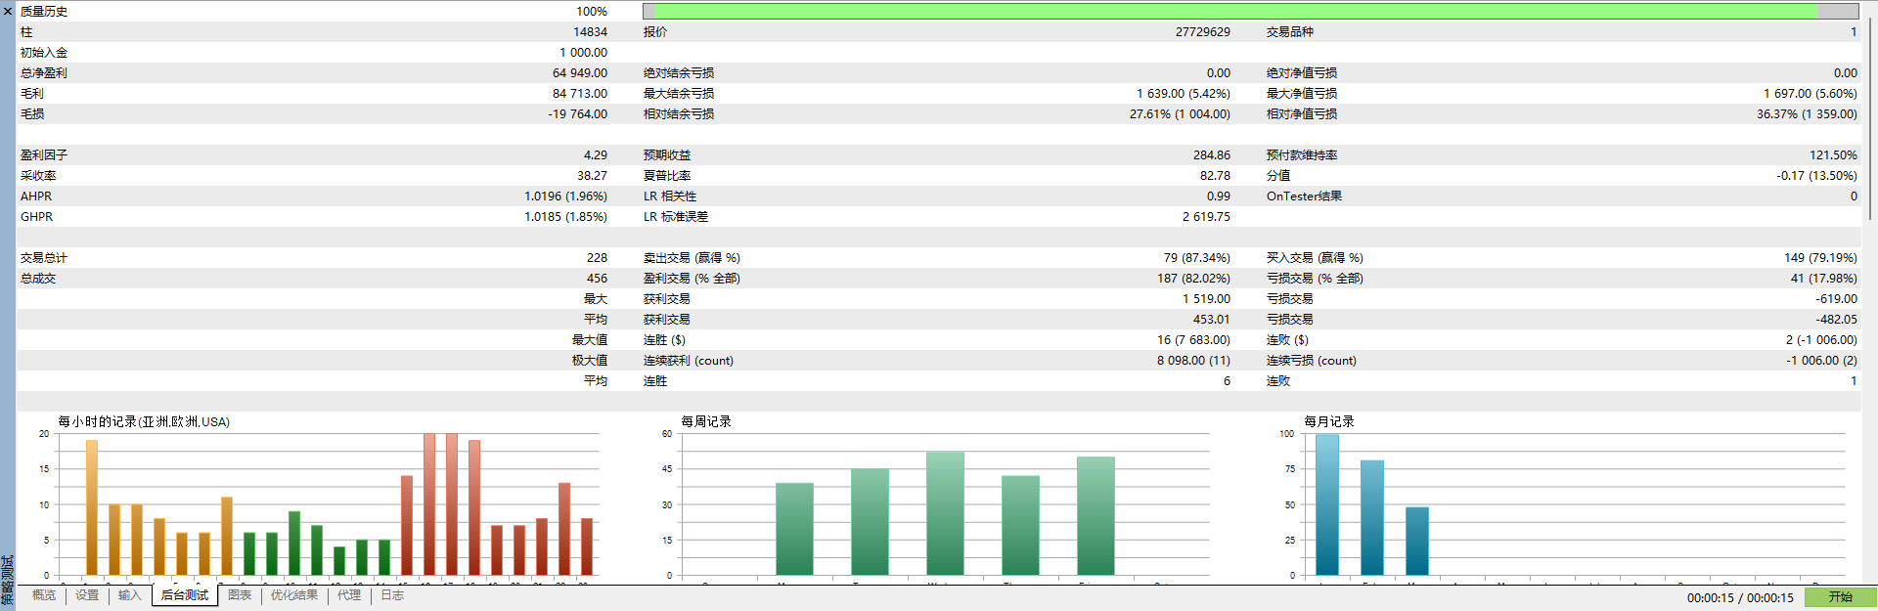Click the GHPR value 1.0185 (1.85%)

[565, 217]
